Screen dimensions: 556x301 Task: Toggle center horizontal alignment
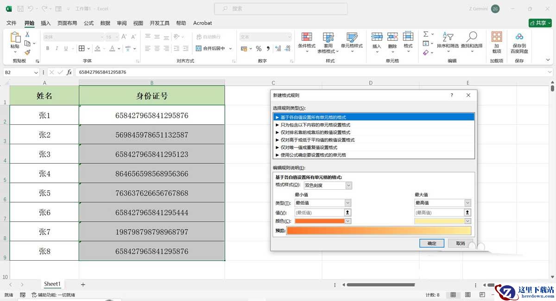tap(157, 48)
